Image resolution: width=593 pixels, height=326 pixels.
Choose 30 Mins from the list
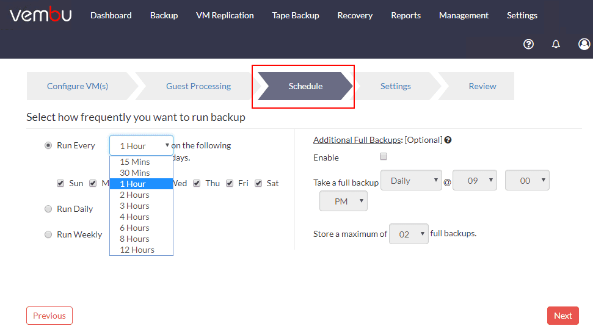(x=142, y=173)
